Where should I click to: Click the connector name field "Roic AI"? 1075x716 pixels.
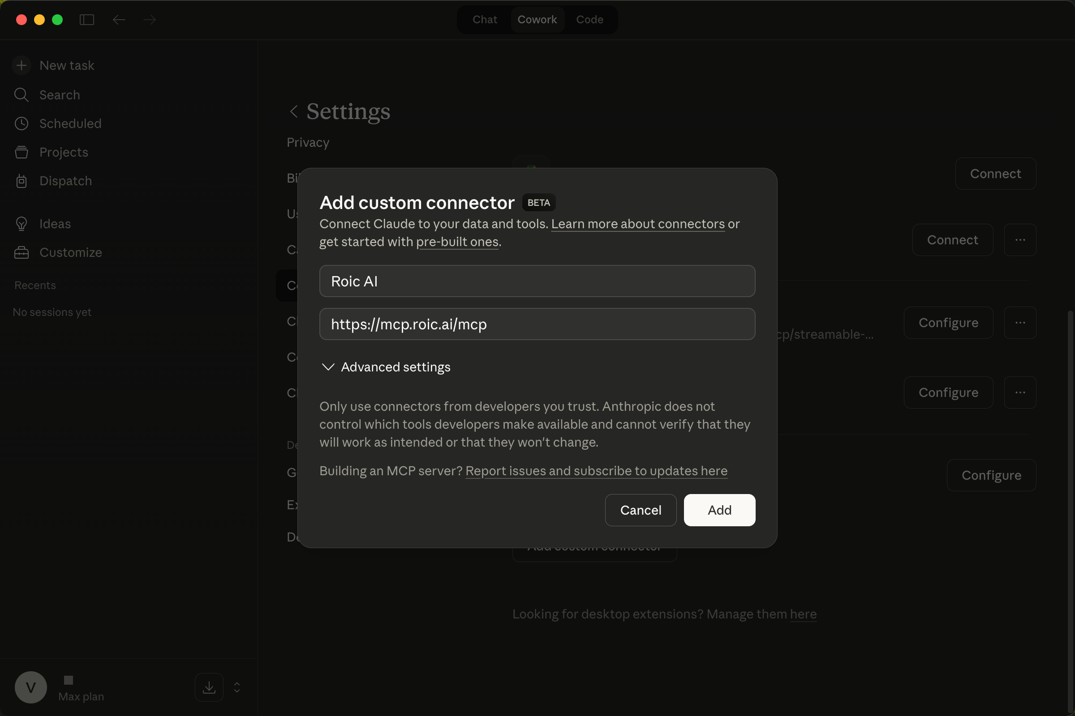point(537,281)
